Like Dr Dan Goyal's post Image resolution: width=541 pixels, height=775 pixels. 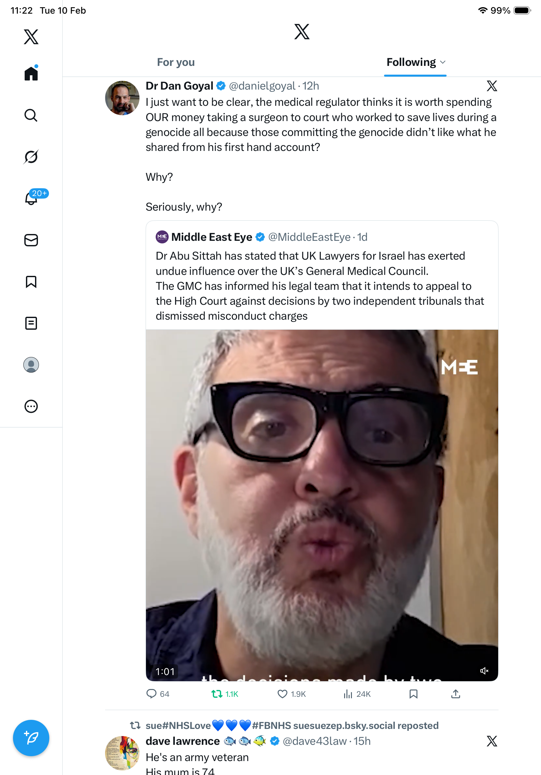point(282,694)
